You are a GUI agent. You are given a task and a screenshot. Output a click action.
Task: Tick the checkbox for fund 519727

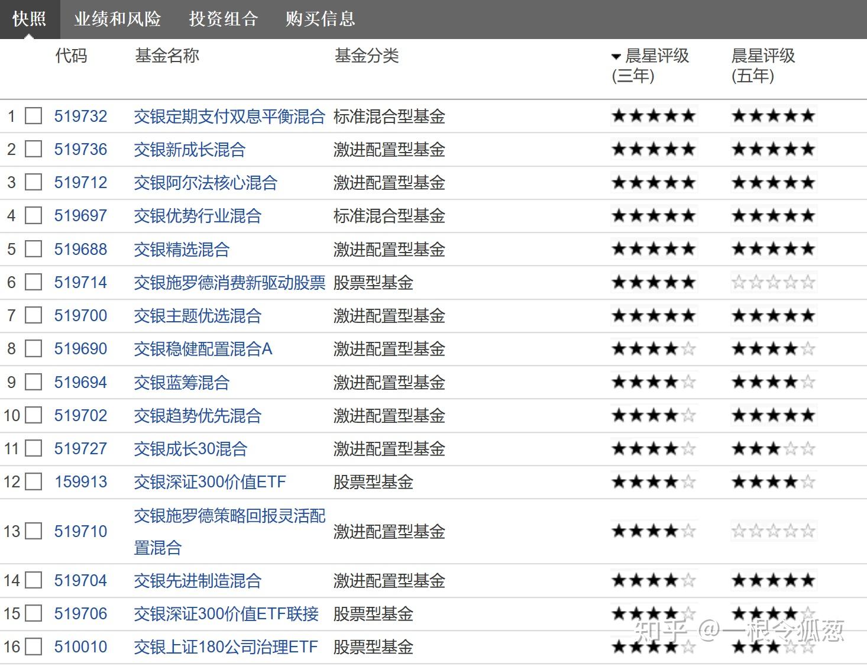(x=33, y=448)
